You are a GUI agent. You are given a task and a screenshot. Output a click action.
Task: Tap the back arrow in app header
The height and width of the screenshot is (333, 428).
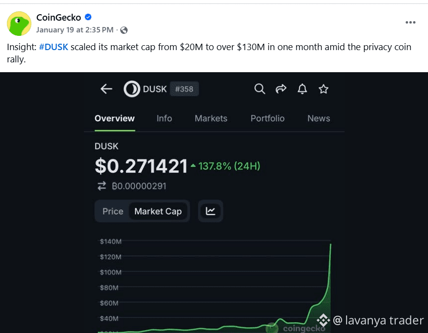tap(106, 89)
